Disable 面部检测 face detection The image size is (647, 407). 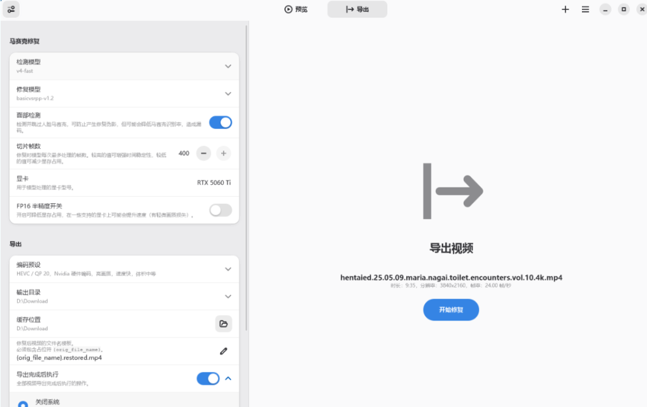tap(220, 122)
